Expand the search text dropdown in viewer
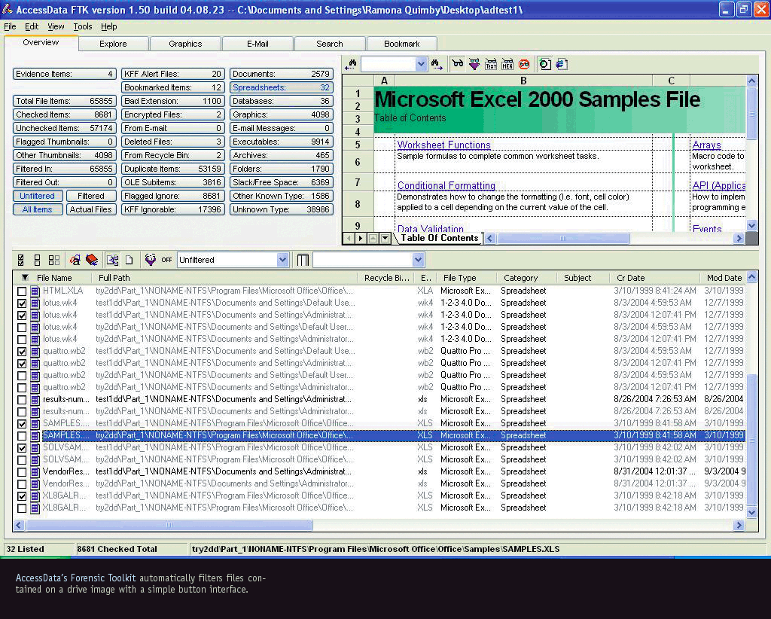Viewport: 771px width, 619px height. [421, 65]
